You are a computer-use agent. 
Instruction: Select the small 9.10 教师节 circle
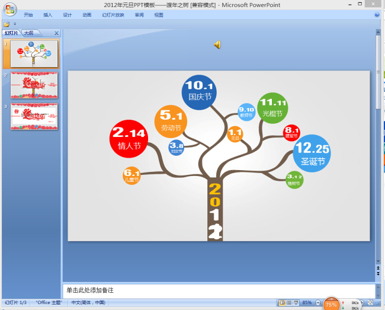pos(246,112)
